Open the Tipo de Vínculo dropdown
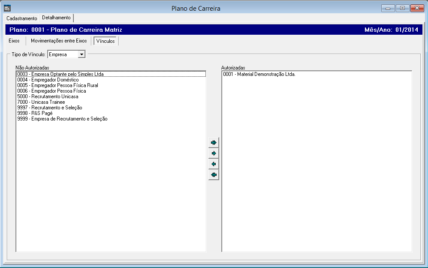 [81, 54]
